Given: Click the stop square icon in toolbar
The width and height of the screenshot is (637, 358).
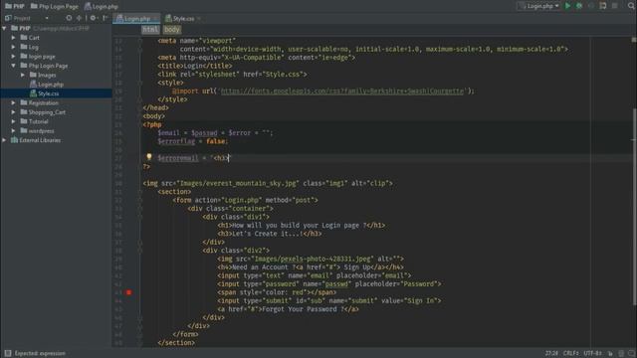Looking at the screenshot, I should [615, 6].
